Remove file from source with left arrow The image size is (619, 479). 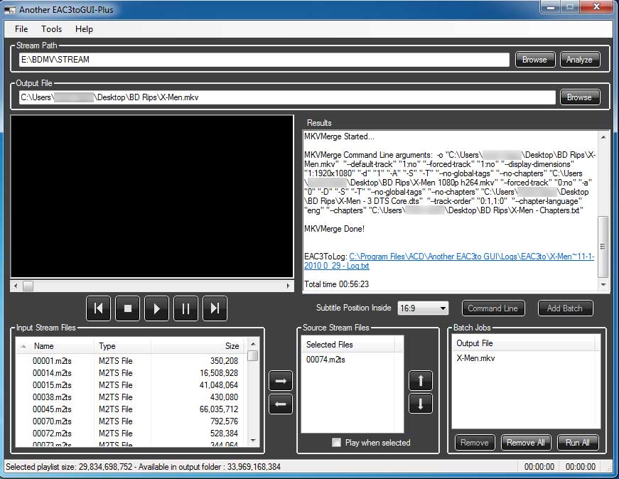[x=281, y=404]
